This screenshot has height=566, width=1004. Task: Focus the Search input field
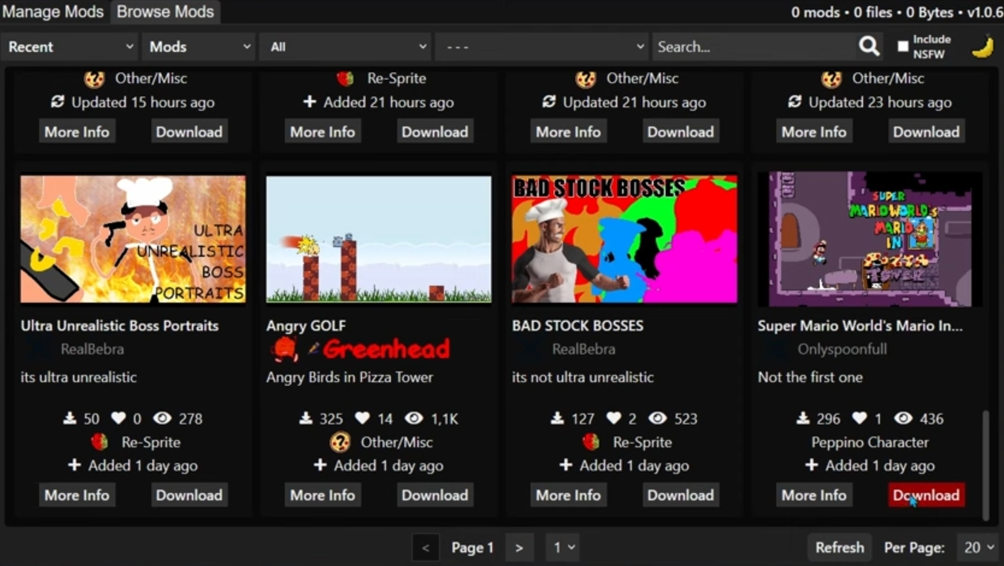[754, 46]
